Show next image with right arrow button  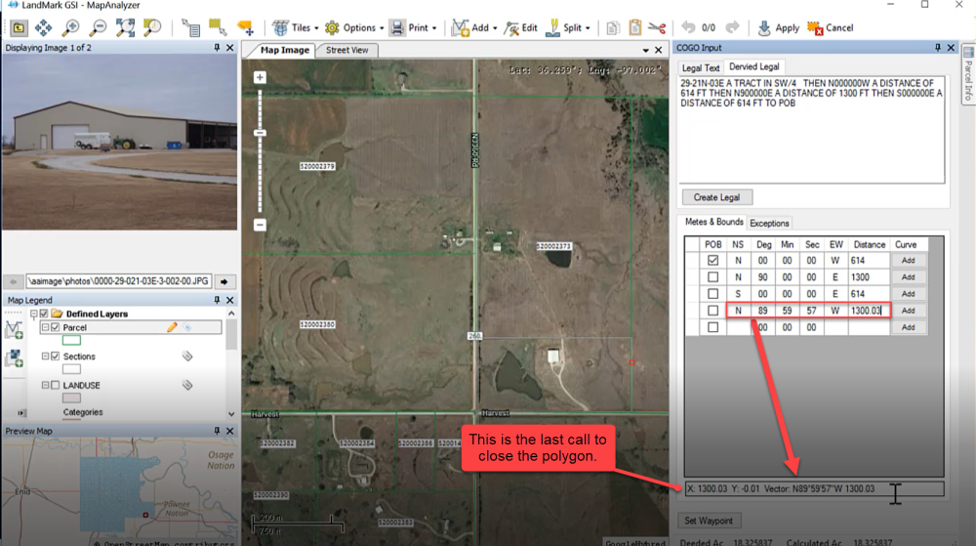click(x=224, y=281)
